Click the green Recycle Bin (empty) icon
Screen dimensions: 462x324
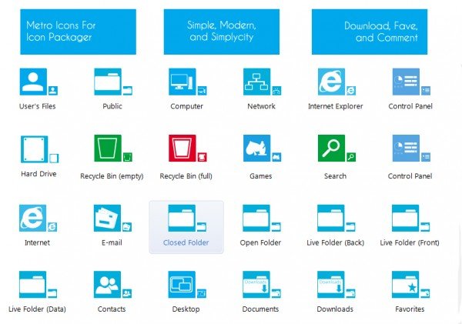pyautogui.click(x=108, y=149)
